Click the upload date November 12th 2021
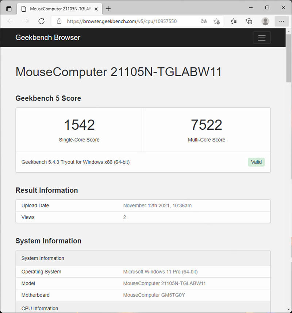292x313 pixels. coord(157,206)
